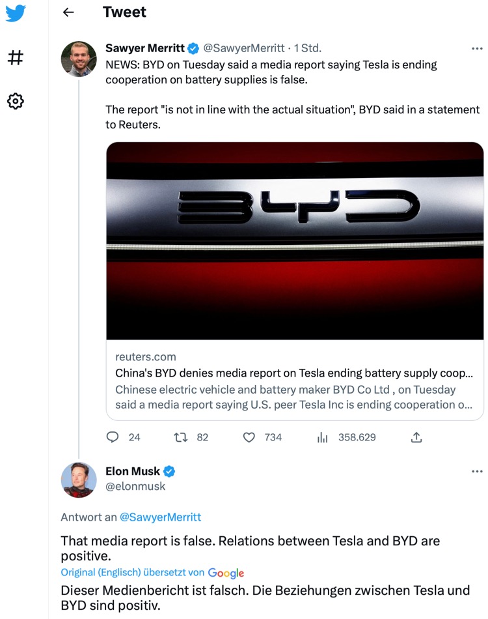Open more options on Elon Musk's reply
Image resolution: width=488 pixels, height=619 pixels.
tap(477, 471)
